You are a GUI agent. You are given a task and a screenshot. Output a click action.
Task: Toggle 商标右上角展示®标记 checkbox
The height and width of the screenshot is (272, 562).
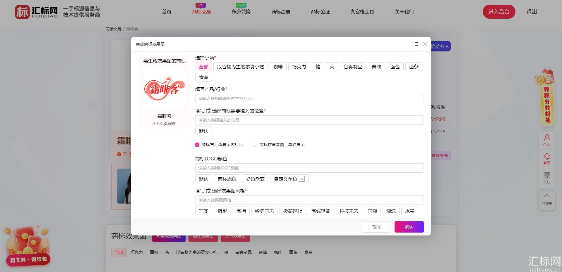coord(197,145)
